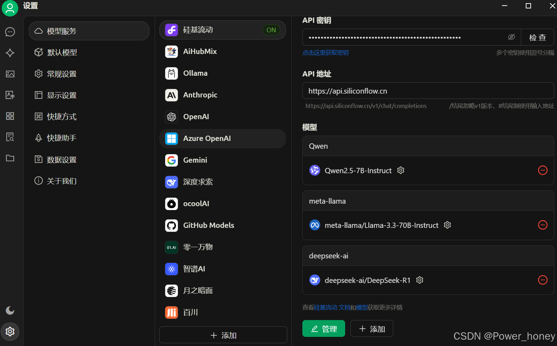Viewport: 557px width, 346px height.
Task: Go to 快捷助手 settings
Action: (x=89, y=138)
